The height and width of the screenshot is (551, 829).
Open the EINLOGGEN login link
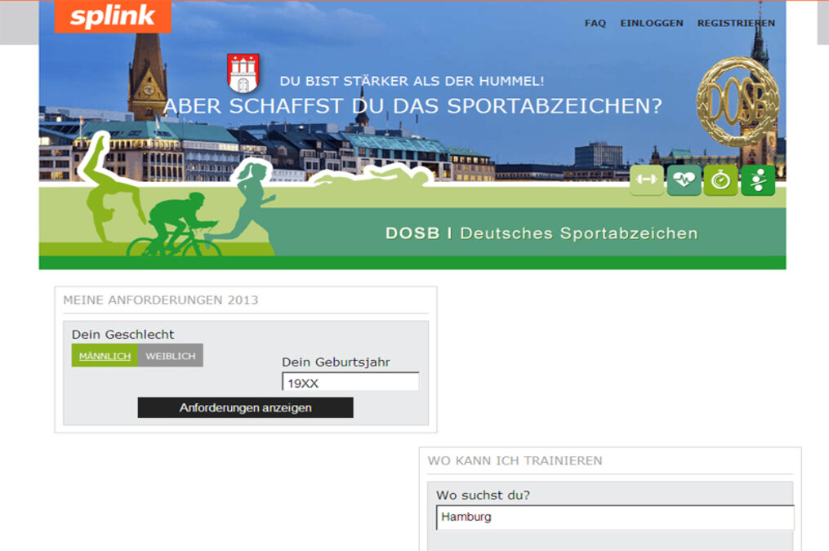click(x=651, y=23)
